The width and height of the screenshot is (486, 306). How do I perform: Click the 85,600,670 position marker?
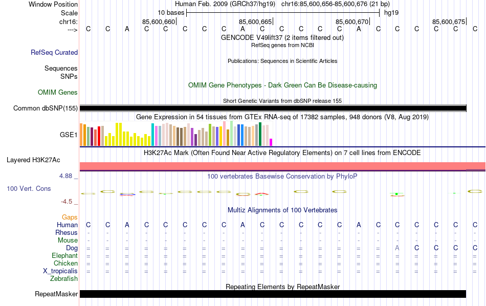coord(352,21)
